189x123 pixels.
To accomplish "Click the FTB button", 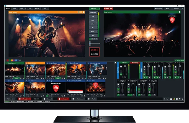I will point(93,36).
